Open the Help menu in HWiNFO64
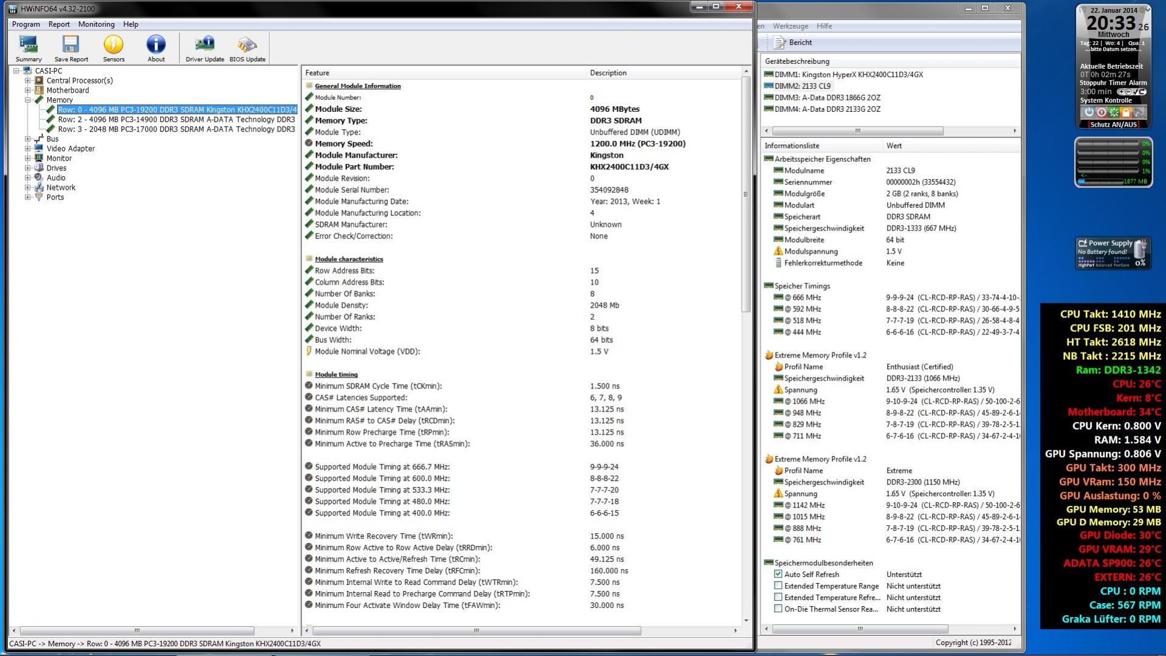 (x=131, y=24)
